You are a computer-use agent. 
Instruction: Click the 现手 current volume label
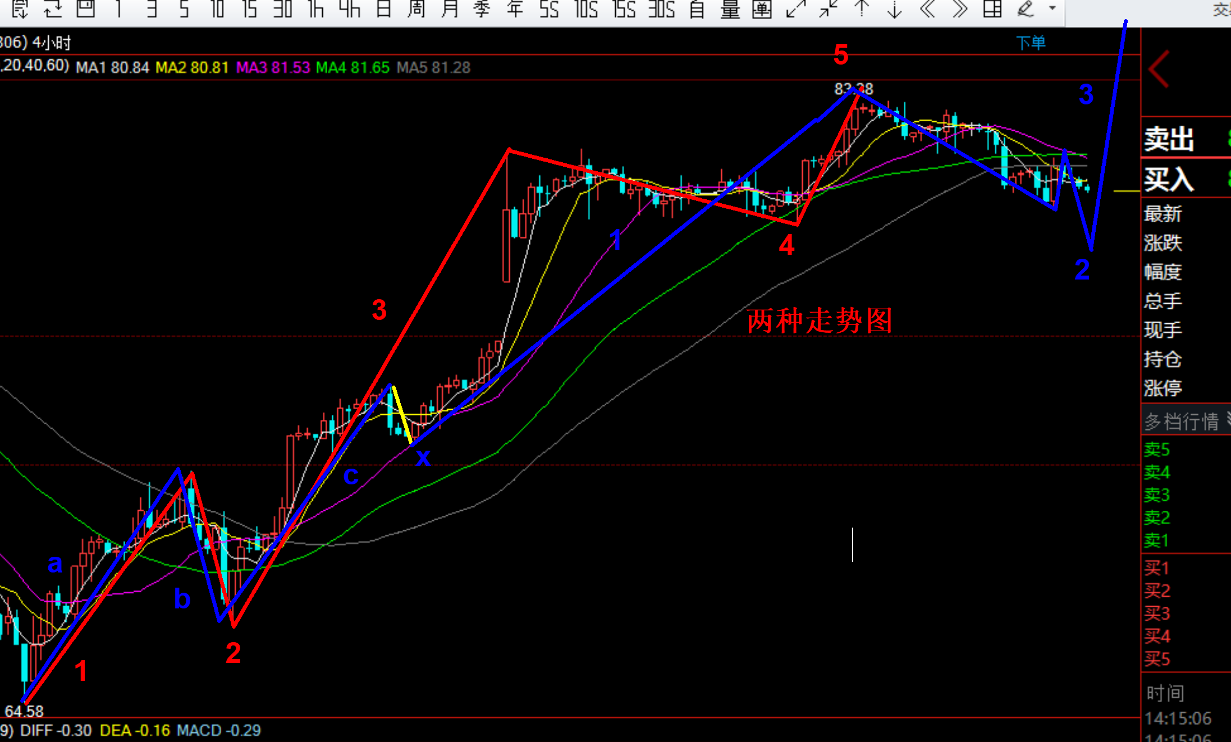click(1163, 330)
